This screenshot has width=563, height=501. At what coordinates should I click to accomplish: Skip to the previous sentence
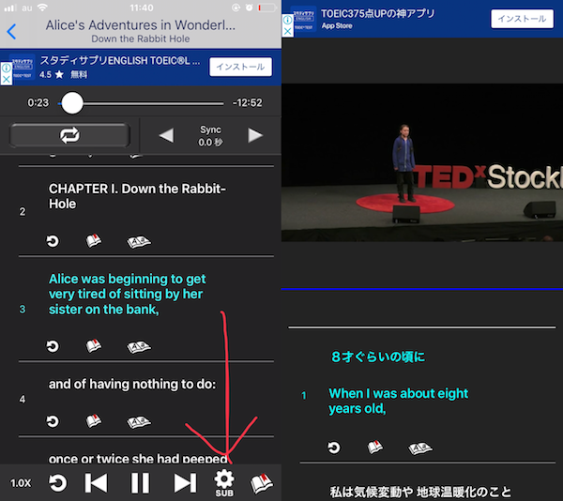[96, 483]
